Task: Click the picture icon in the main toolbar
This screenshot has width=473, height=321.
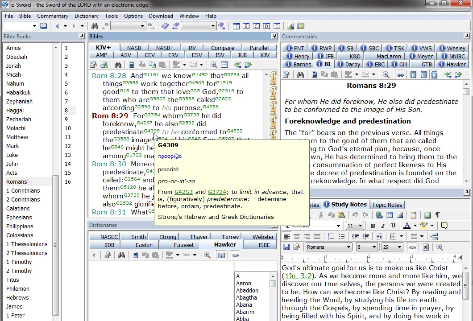Action: coord(290,26)
